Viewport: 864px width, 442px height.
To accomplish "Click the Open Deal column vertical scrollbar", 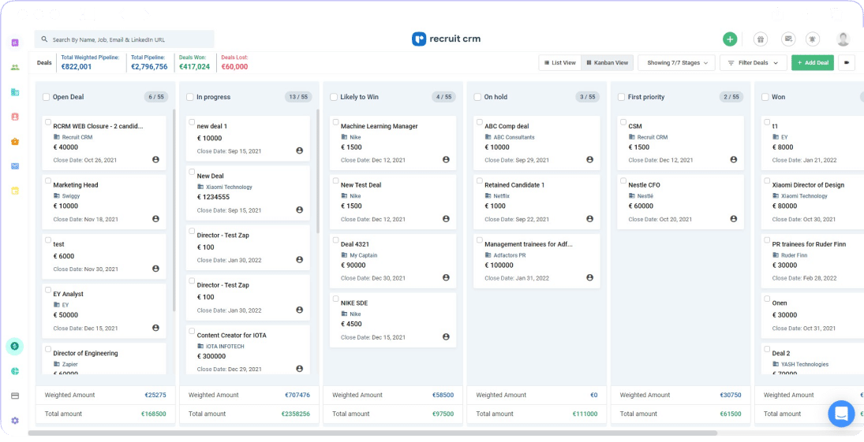I will (x=174, y=210).
